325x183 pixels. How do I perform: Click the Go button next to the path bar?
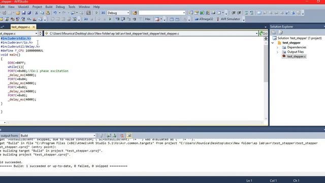(x=264, y=34)
